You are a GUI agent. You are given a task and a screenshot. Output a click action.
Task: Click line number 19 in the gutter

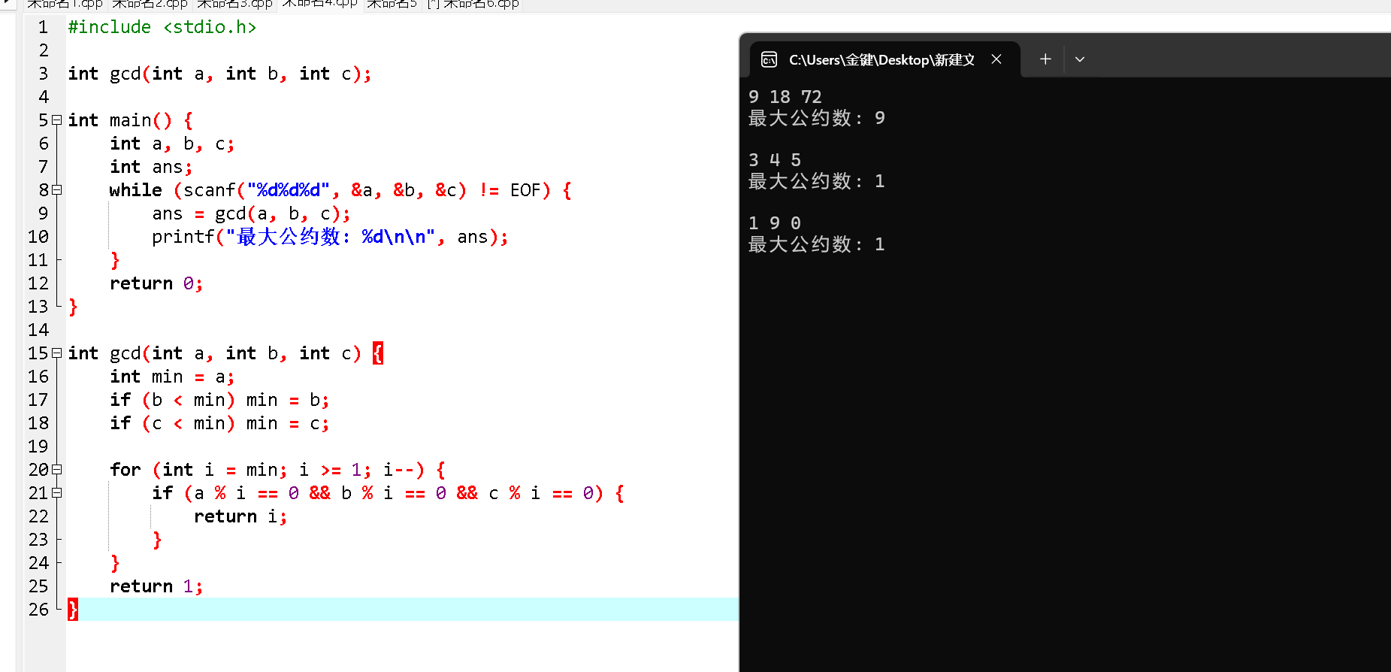pyautogui.click(x=38, y=446)
